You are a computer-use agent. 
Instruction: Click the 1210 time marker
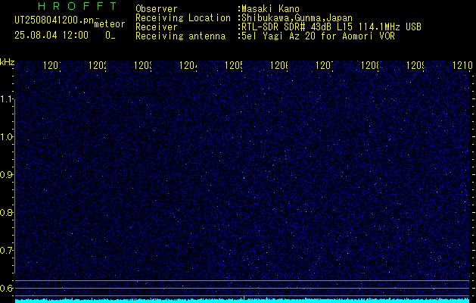coord(462,65)
